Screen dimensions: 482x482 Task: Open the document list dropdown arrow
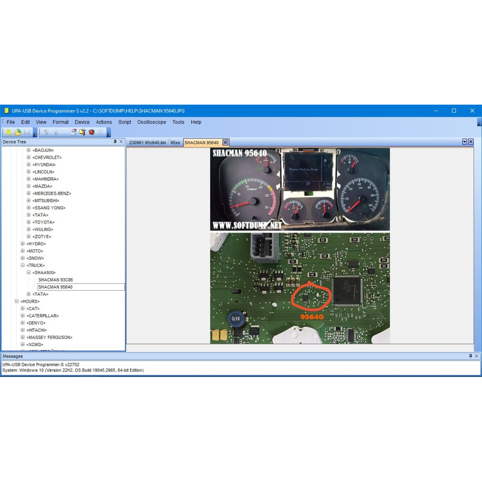(x=465, y=142)
